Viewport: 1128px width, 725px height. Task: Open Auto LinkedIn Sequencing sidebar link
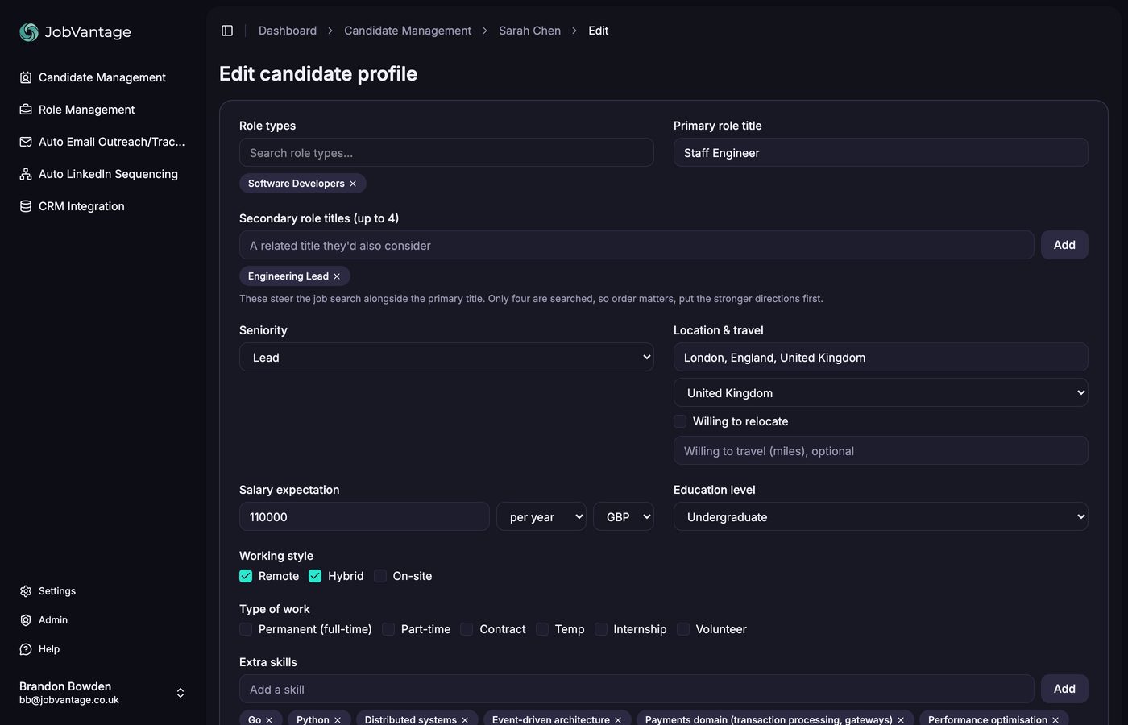[103, 174]
